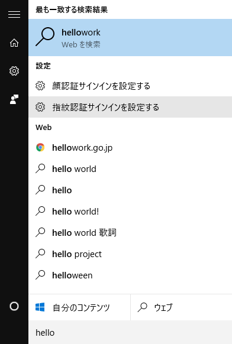Switch to ウェブ filter

(181, 307)
